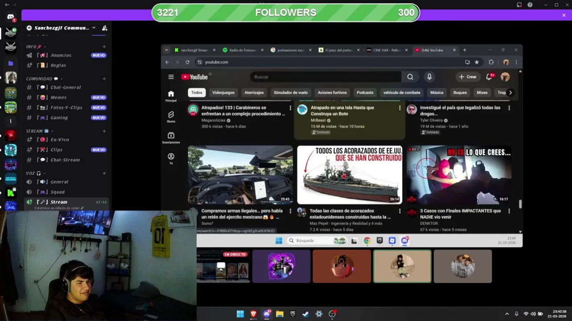The height and width of the screenshot is (321, 572).
Task: Show more filter chips with right arrow
Action: [x=510, y=93]
